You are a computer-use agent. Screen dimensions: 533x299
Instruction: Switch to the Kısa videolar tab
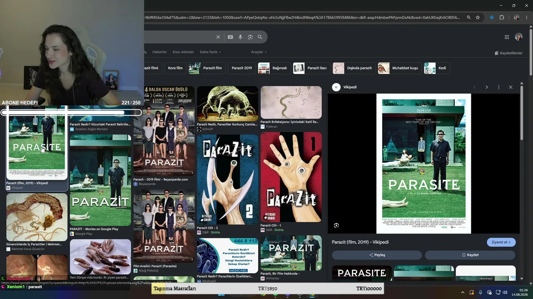click(183, 52)
